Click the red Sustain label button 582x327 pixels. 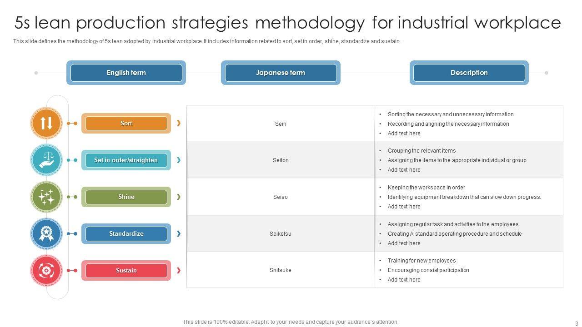pyautogui.click(x=126, y=270)
